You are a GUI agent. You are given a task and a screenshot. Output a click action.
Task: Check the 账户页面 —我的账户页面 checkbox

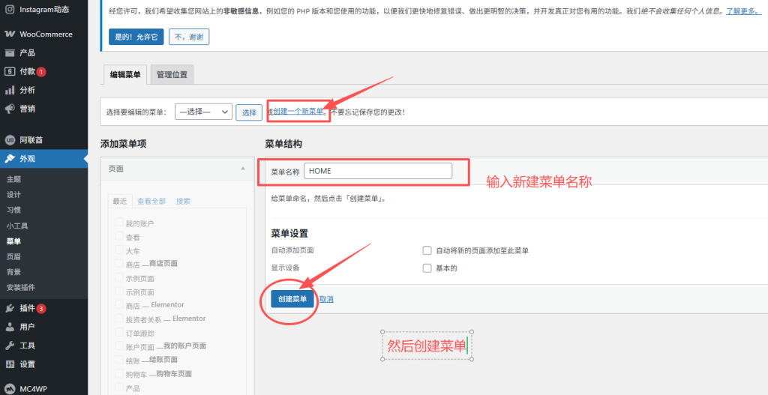pos(119,346)
